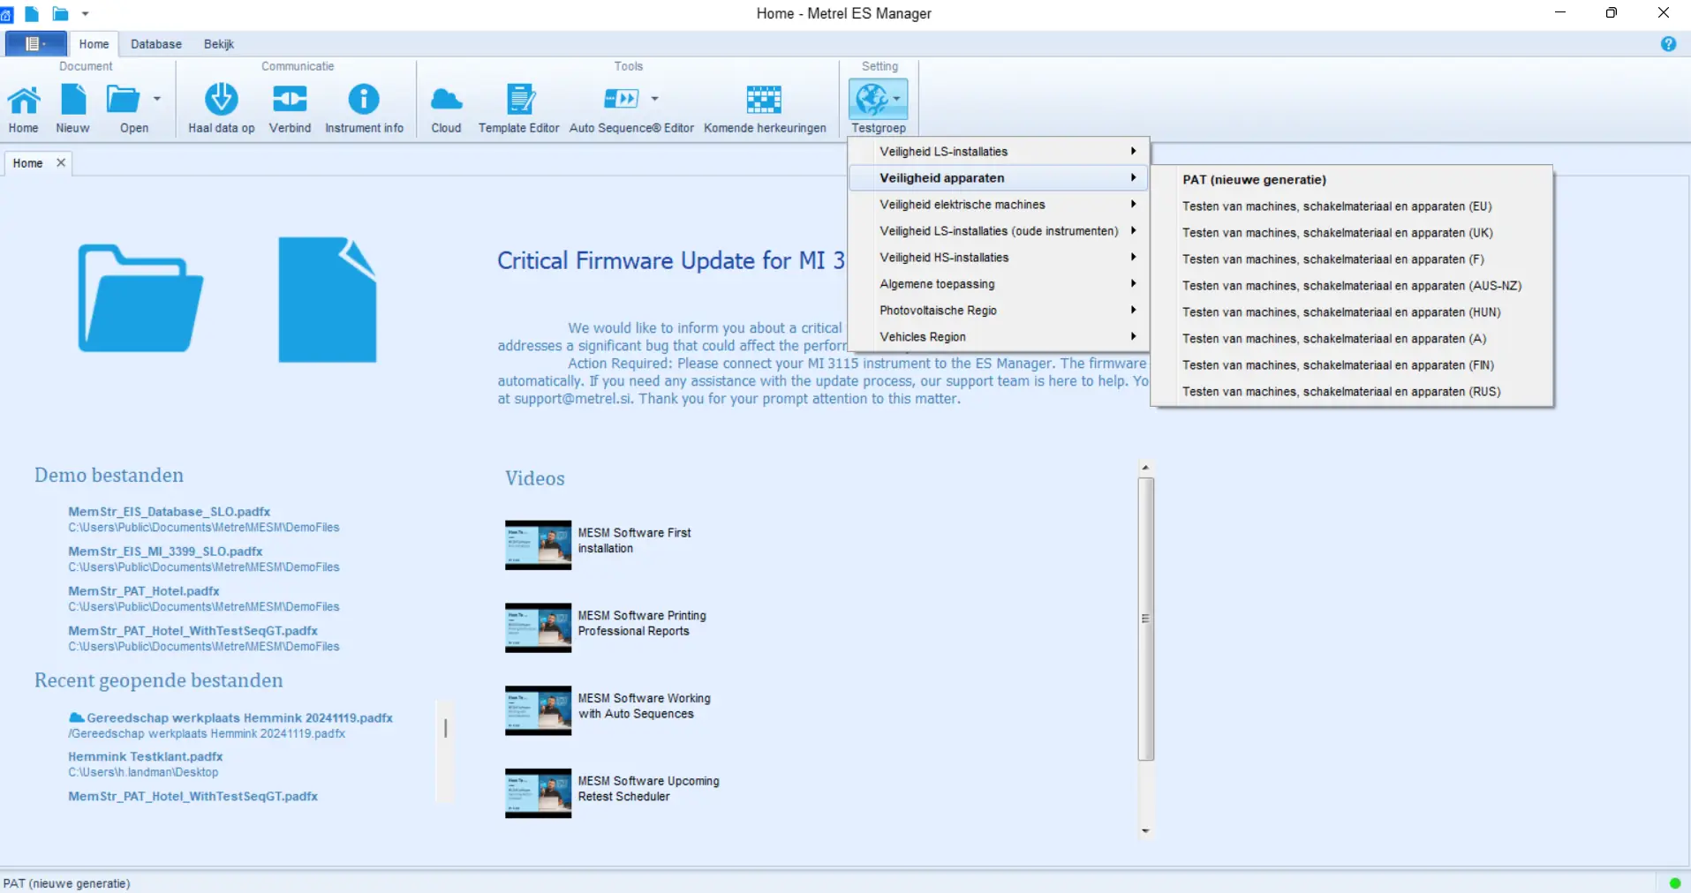Screen dimensions: 1691x893
Task: Click the Nieuw document icon
Action: 72,100
